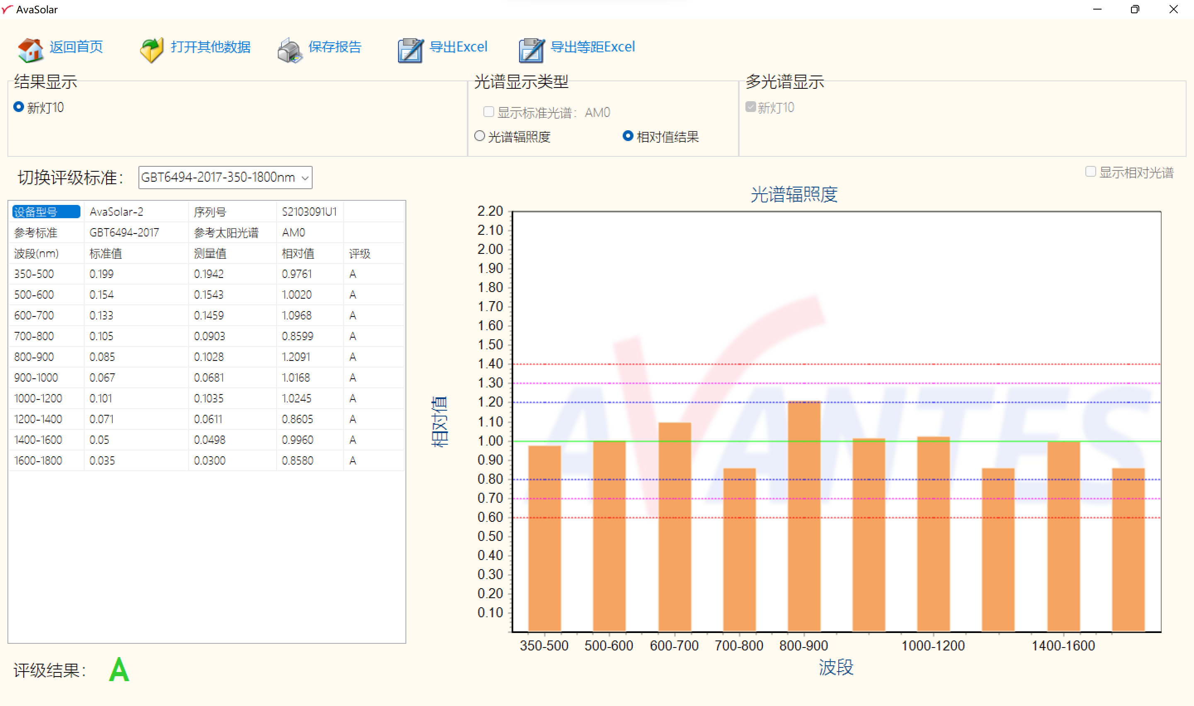1194x706 pixels.
Task: Click the notepad icon for 导出Excel
Action: click(410, 51)
